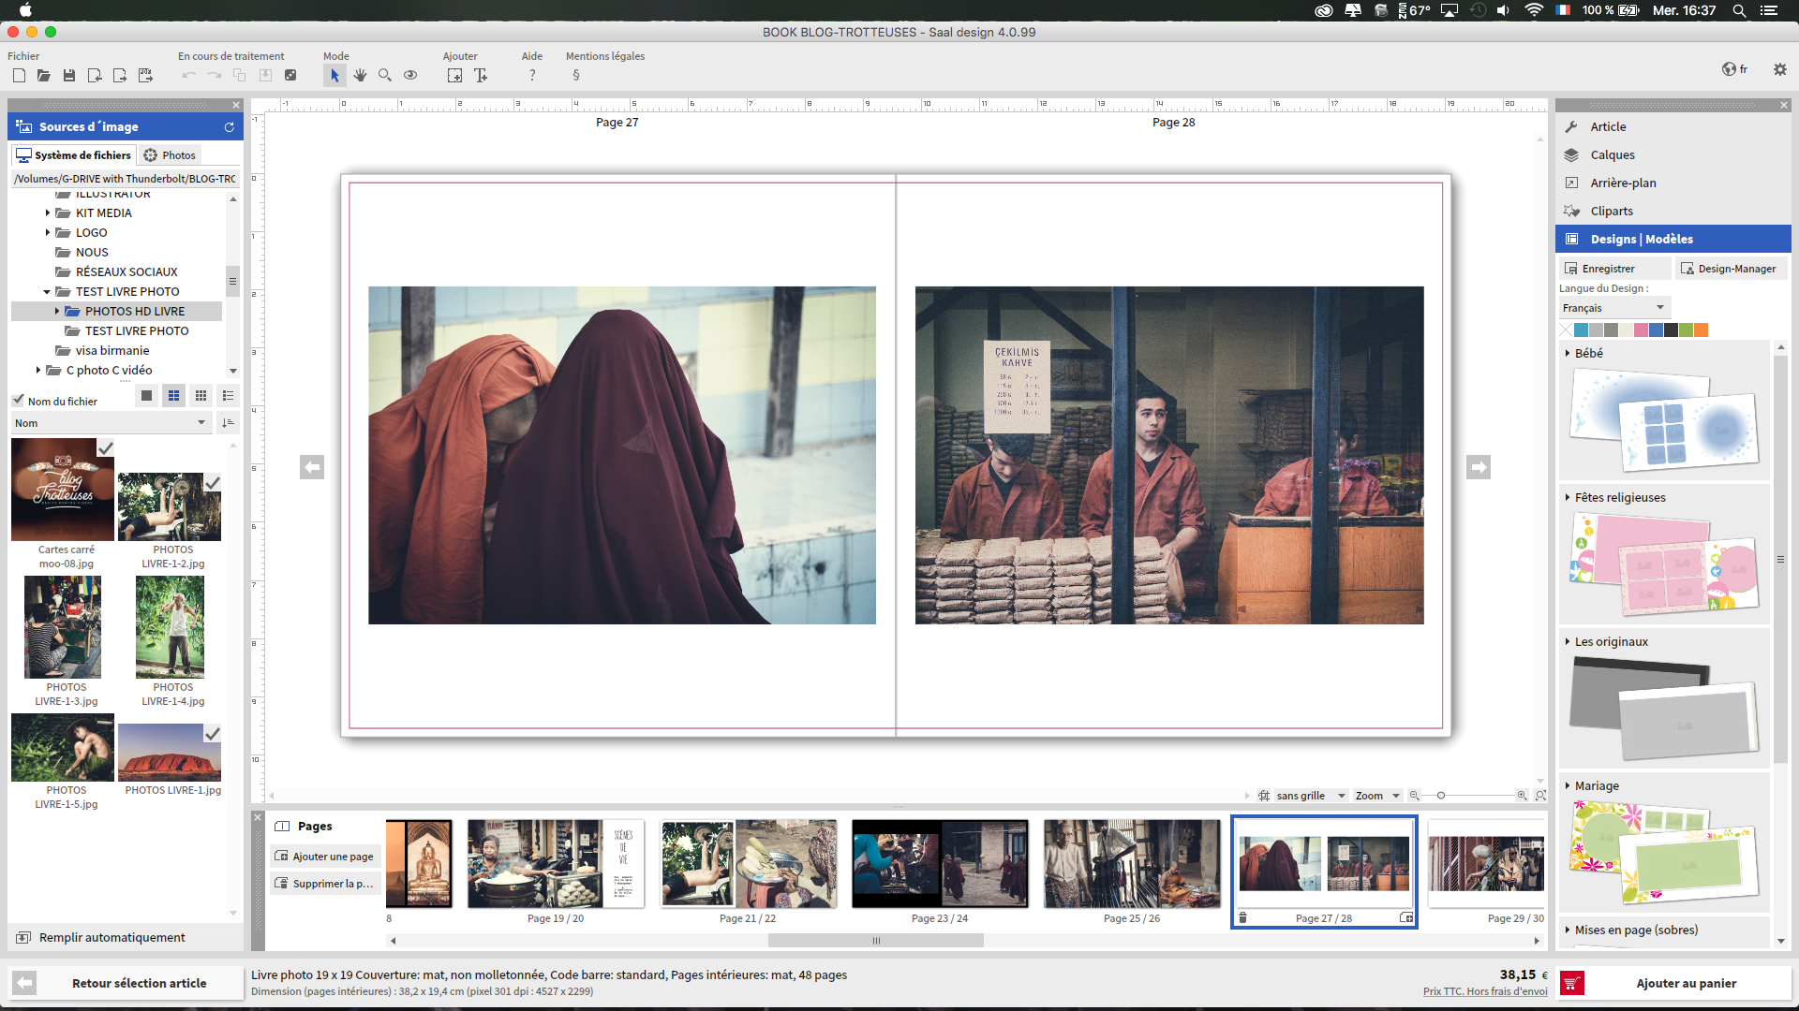Select the Page 21 / 22 thumbnail
Viewport: 1799px width, 1011px height.
tap(748, 865)
